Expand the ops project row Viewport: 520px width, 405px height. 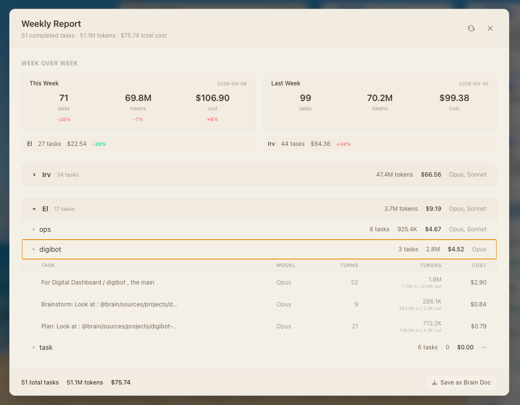pos(259,229)
